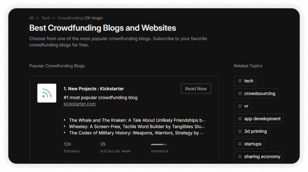Visit the kickstarter.com link

(x=80, y=104)
